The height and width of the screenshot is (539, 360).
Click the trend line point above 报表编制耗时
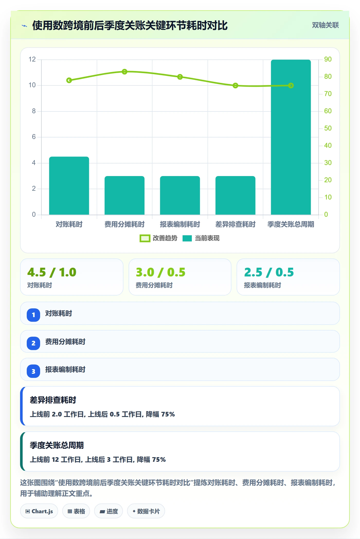tap(180, 77)
